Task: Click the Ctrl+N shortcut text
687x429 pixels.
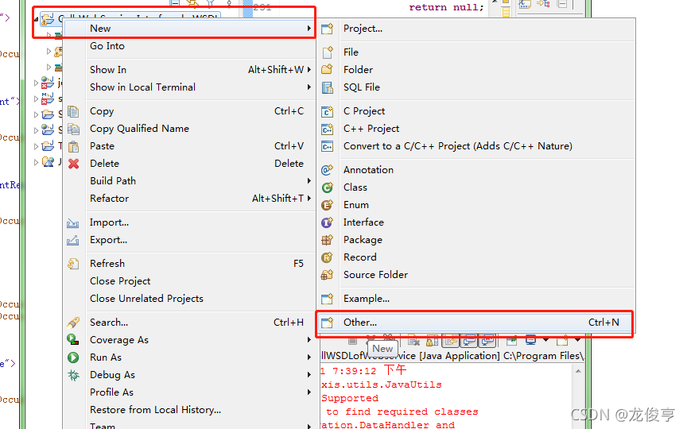Action: tap(604, 323)
